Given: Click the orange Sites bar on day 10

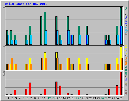Looking at the screenshot, I should coord(42,64).
